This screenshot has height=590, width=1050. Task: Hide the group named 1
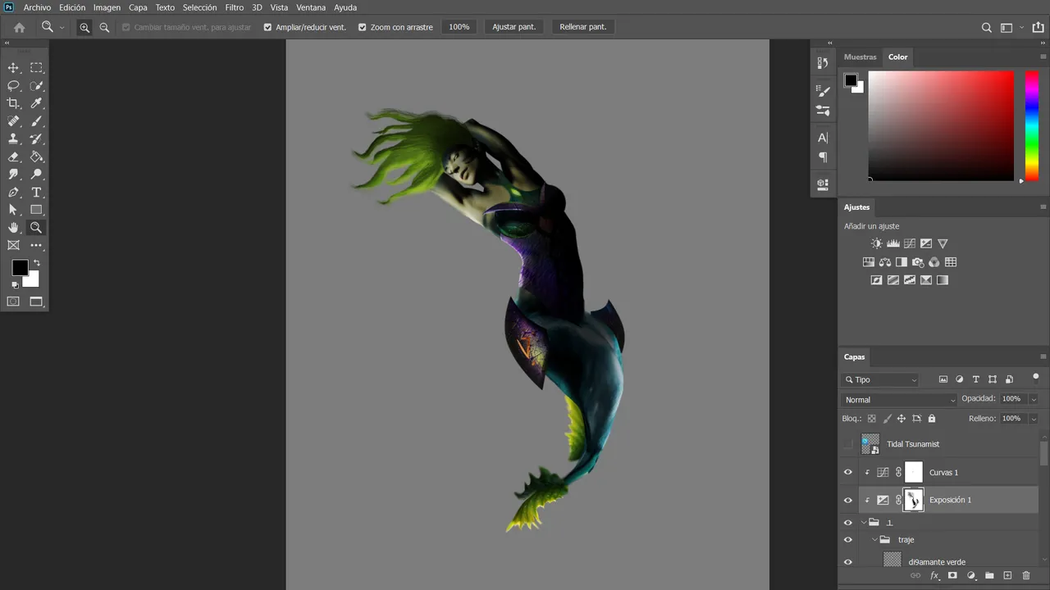pos(848,522)
